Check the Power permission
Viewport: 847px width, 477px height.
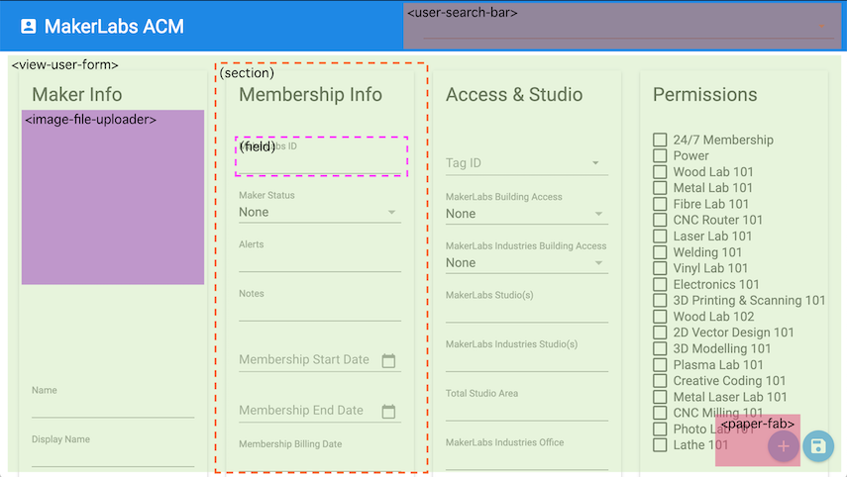click(660, 156)
